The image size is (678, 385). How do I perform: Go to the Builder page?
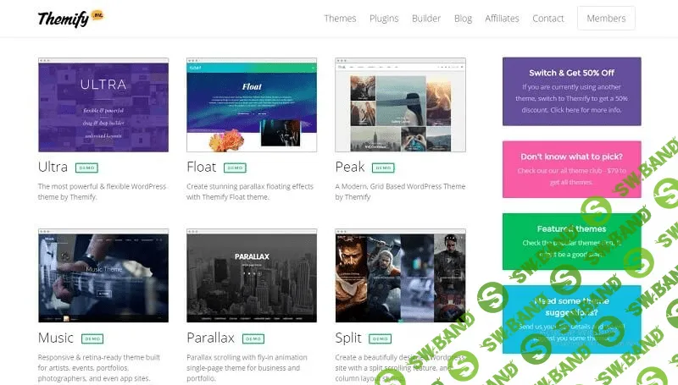(x=426, y=19)
